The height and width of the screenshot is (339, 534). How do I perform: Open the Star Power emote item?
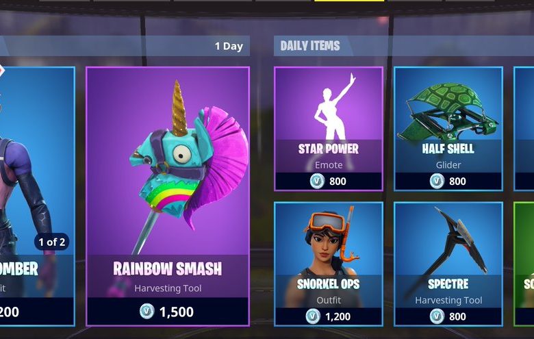[x=329, y=129]
